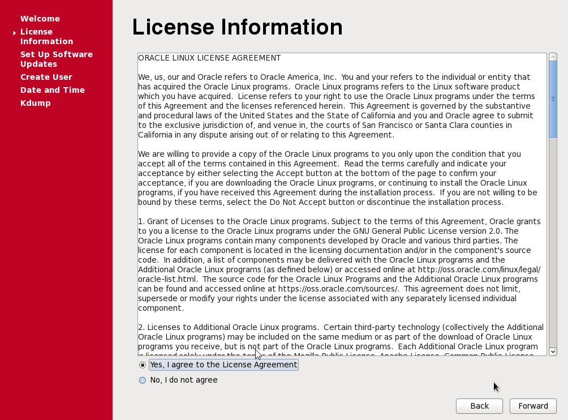The height and width of the screenshot is (420, 568).
Task: Go Back to the previous step
Action: [479, 406]
